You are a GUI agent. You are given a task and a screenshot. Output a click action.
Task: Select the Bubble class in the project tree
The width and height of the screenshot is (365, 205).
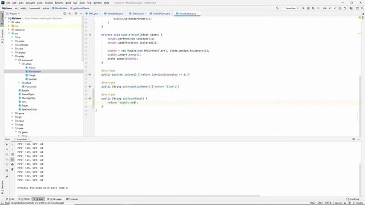25,91
